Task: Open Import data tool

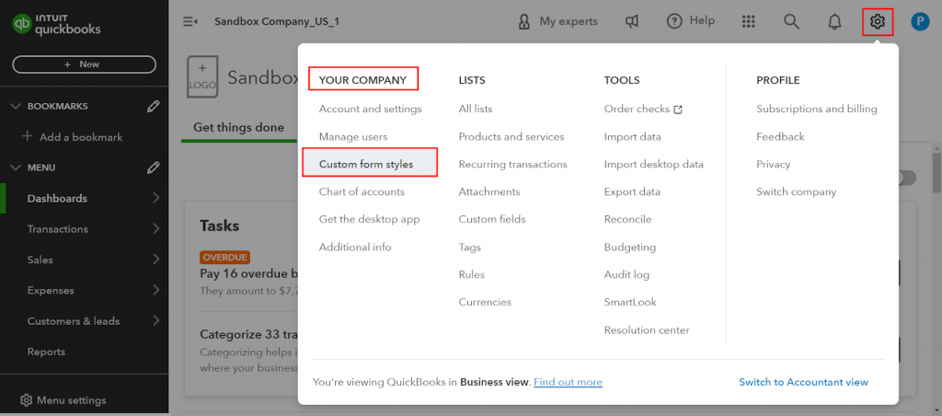Action: click(633, 136)
